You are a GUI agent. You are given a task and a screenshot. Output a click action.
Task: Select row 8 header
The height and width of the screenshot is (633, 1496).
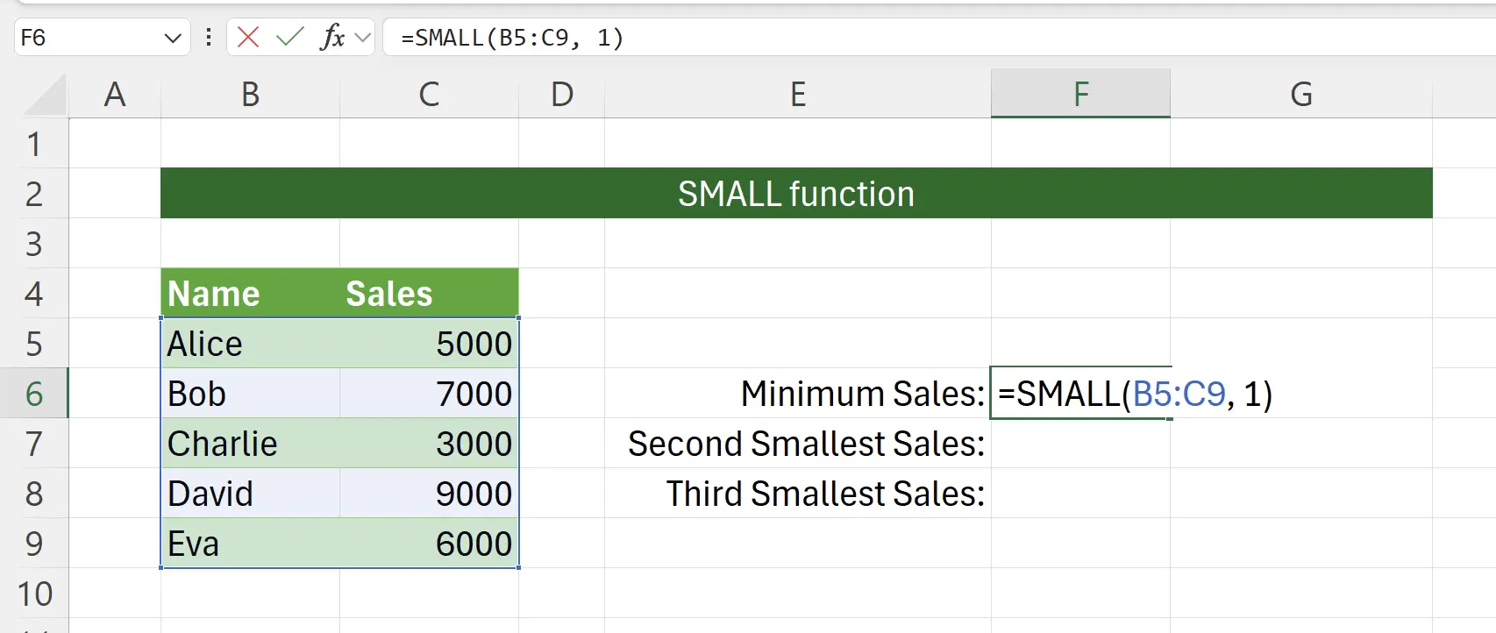click(34, 494)
